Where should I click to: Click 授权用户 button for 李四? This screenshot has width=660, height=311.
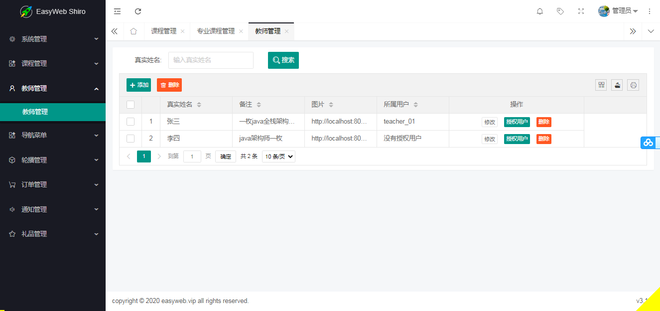[517, 139]
